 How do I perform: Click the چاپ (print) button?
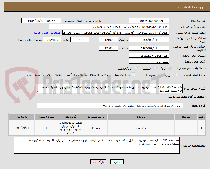[x=117, y=162]
